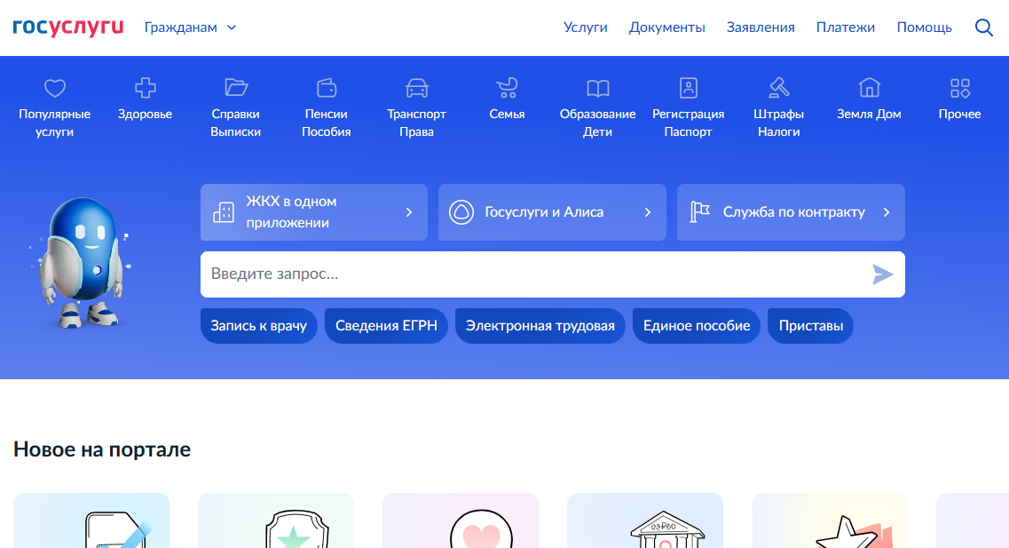Click the Транспорт Права label
This screenshot has width=1009, height=548.
[416, 123]
